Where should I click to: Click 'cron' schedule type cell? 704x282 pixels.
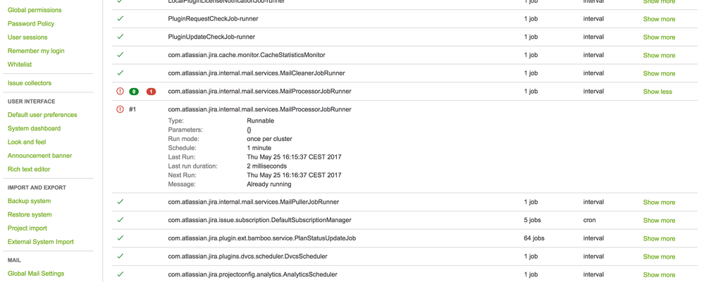(x=590, y=220)
